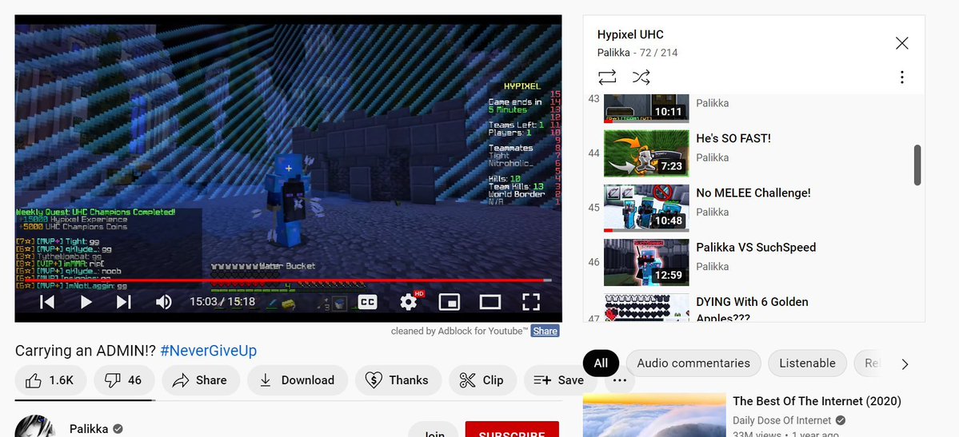Select the All filter chip
Viewport: 959px width, 437px height.
[601, 363]
